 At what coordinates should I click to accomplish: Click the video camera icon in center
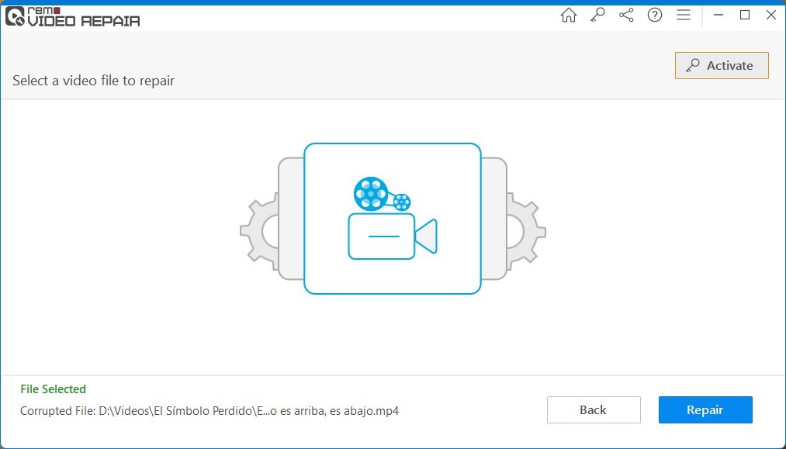(x=392, y=236)
